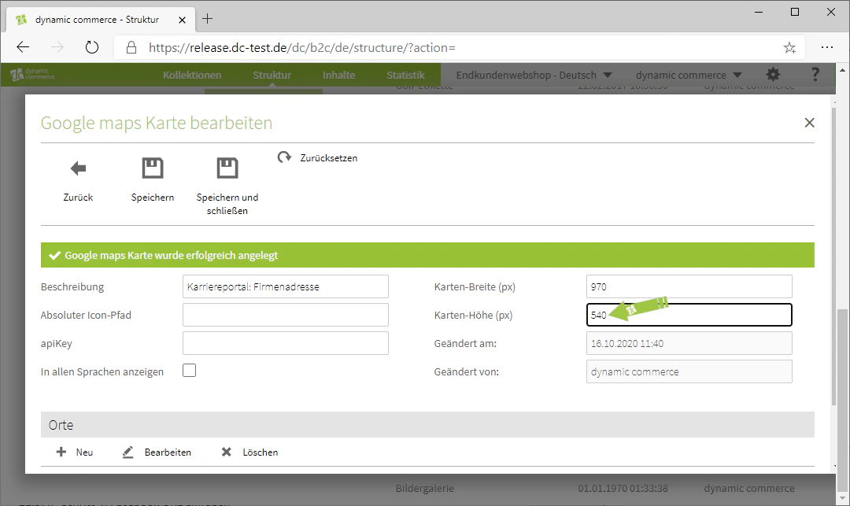Viewport: 850px width, 506px height.
Task: Click the Beschreibung input field
Action: tap(286, 286)
